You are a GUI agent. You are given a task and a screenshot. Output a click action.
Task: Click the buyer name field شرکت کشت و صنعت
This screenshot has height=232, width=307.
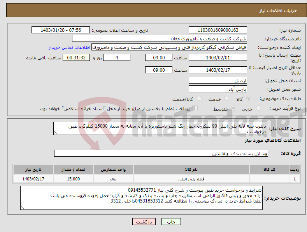click(x=160, y=39)
